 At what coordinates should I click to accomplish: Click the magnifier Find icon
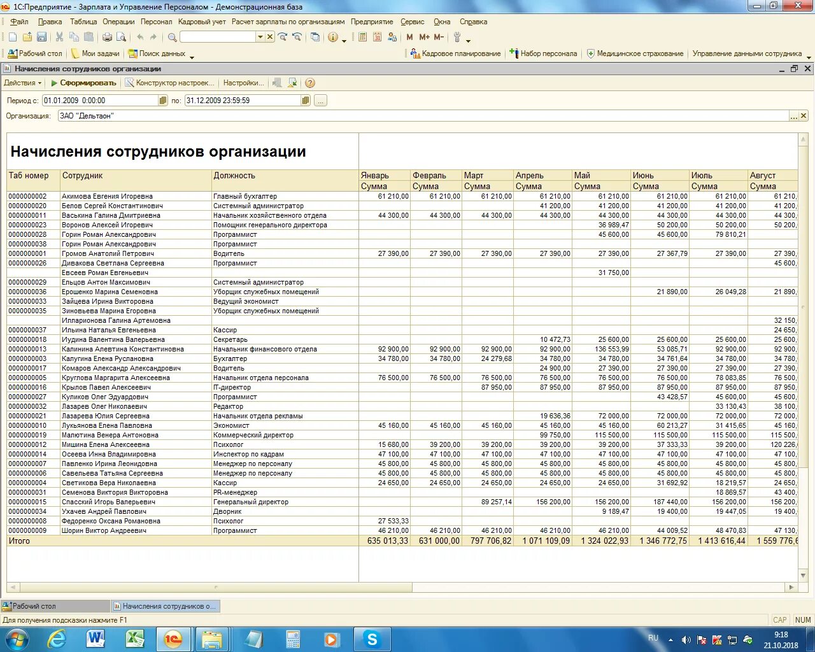172,38
